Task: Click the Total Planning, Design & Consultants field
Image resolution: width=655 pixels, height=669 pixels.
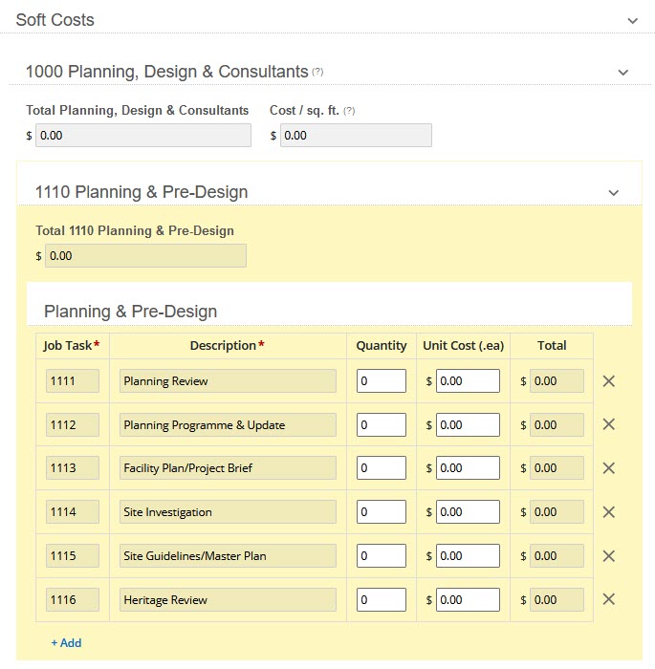Action: (x=143, y=136)
